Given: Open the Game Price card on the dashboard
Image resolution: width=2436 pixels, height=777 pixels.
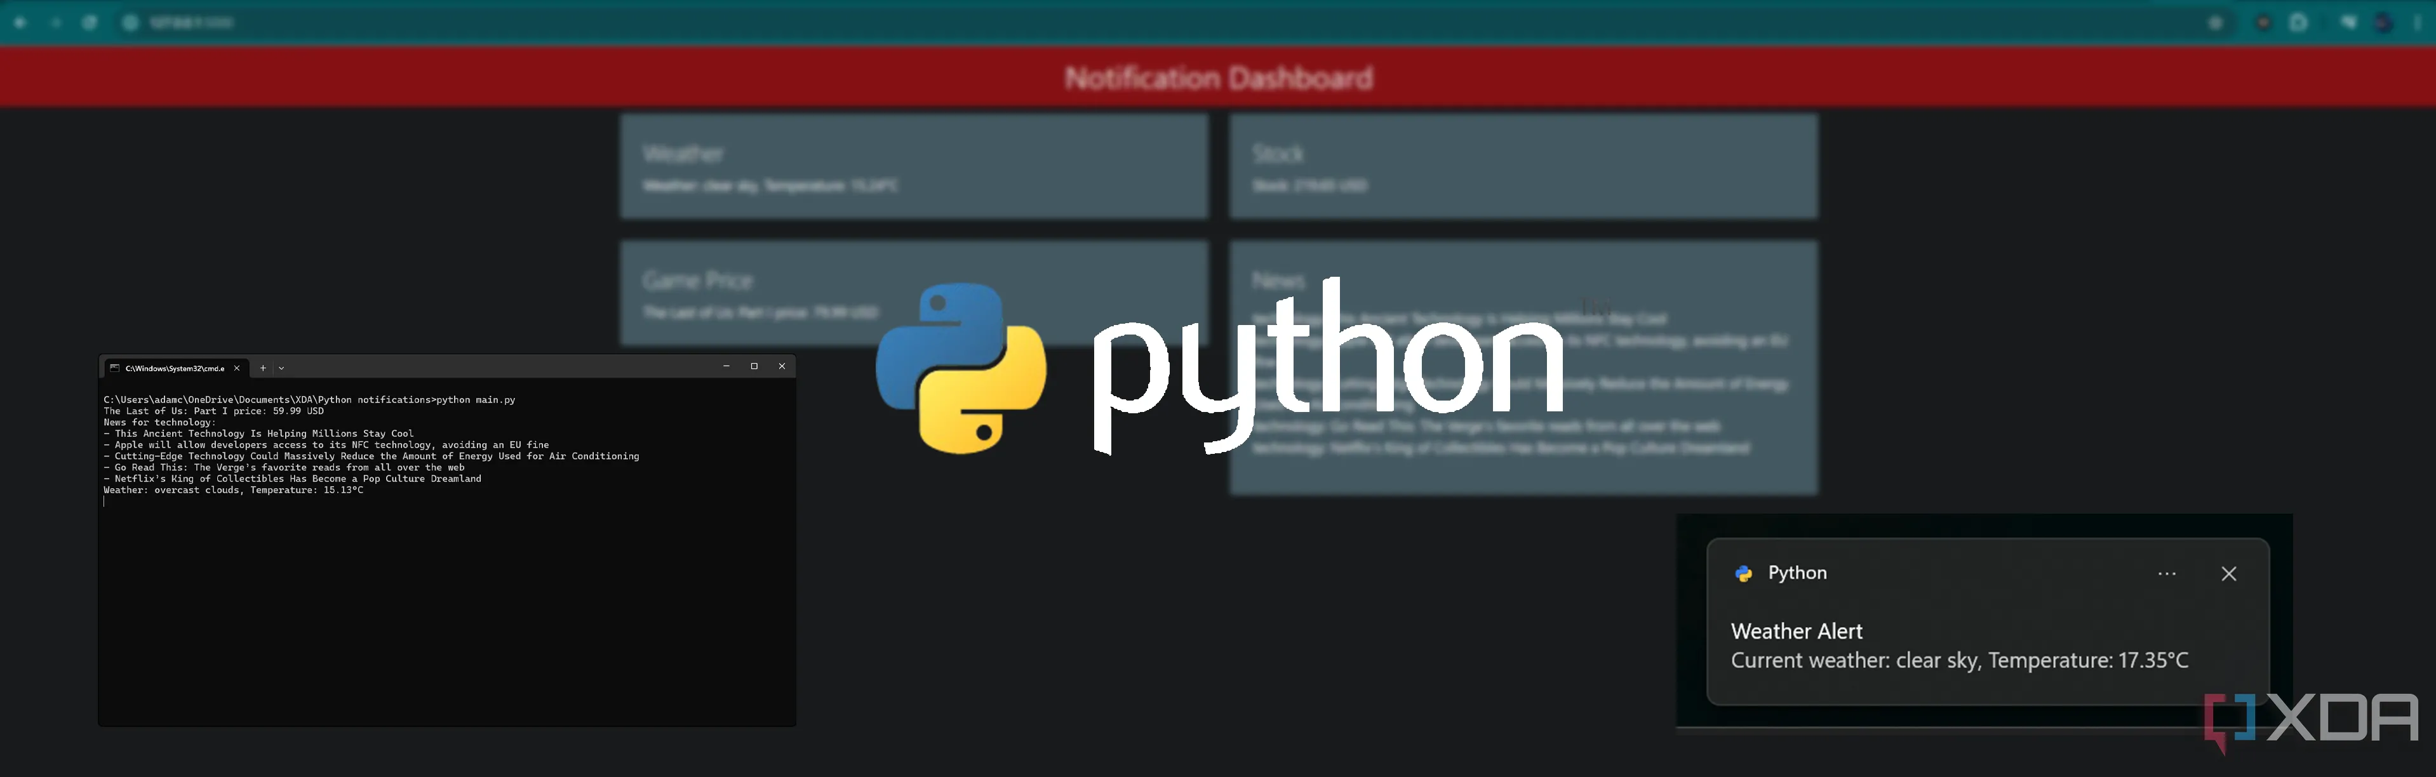Looking at the screenshot, I should point(913,293).
